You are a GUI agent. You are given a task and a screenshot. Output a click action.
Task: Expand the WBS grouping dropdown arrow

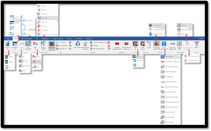[135, 49]
